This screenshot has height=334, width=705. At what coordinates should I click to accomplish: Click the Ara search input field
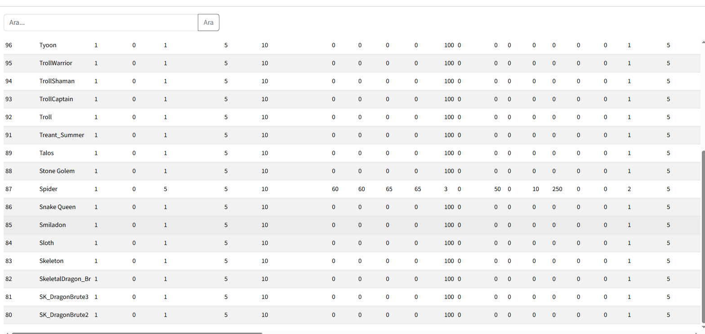[x=101, y=22]
